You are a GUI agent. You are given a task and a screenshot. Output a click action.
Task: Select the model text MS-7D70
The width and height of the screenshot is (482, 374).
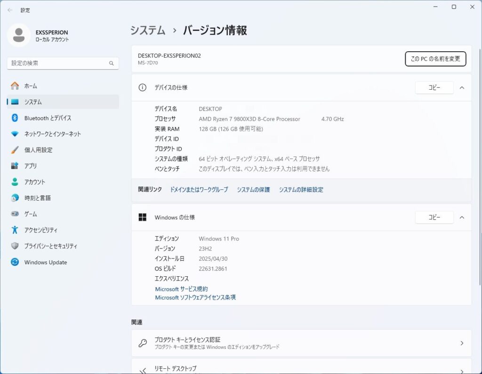pos(148,63)
